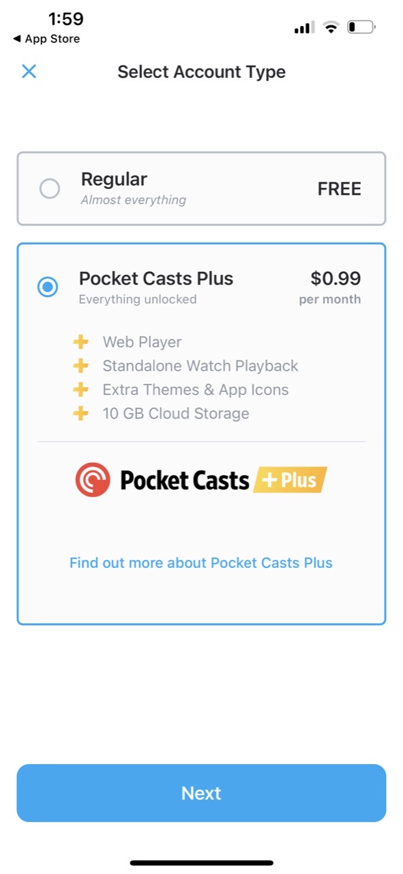Click the plus icon beside Standalone Watch Playback

pyautogui.click(x=80, y=365)
